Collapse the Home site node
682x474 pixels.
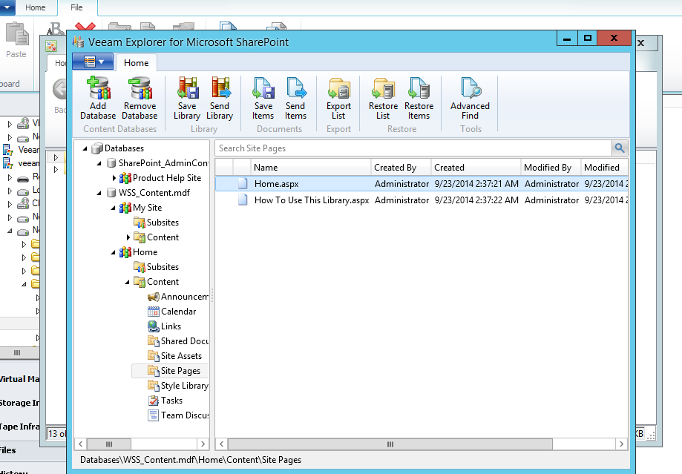pos(114,252)
